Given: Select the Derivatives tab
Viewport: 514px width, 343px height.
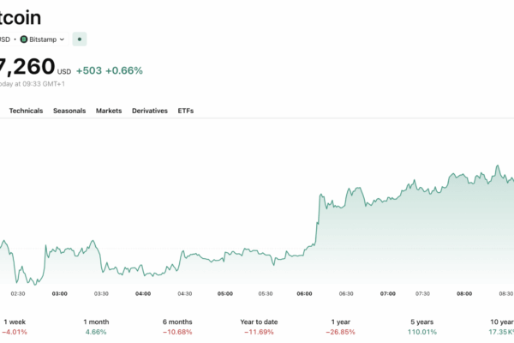Looking at the screenshot, I should tap(150, 111).
